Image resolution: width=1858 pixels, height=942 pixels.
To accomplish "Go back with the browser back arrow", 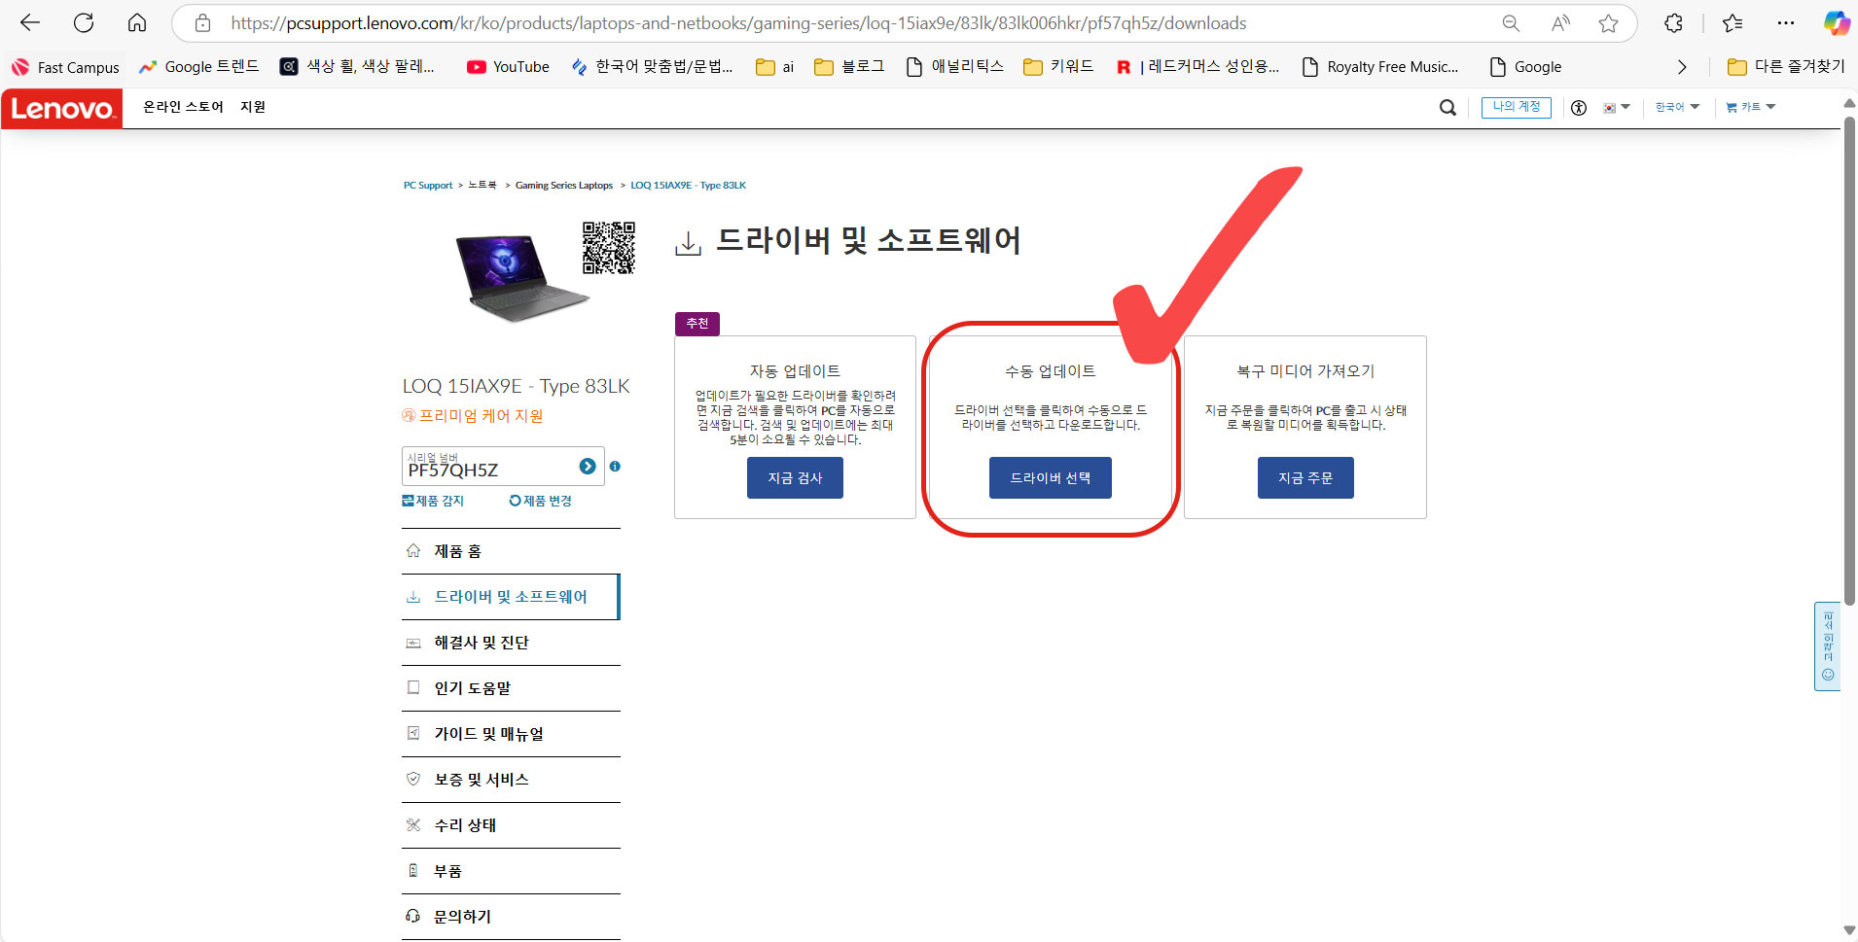I will click(30, 22).
